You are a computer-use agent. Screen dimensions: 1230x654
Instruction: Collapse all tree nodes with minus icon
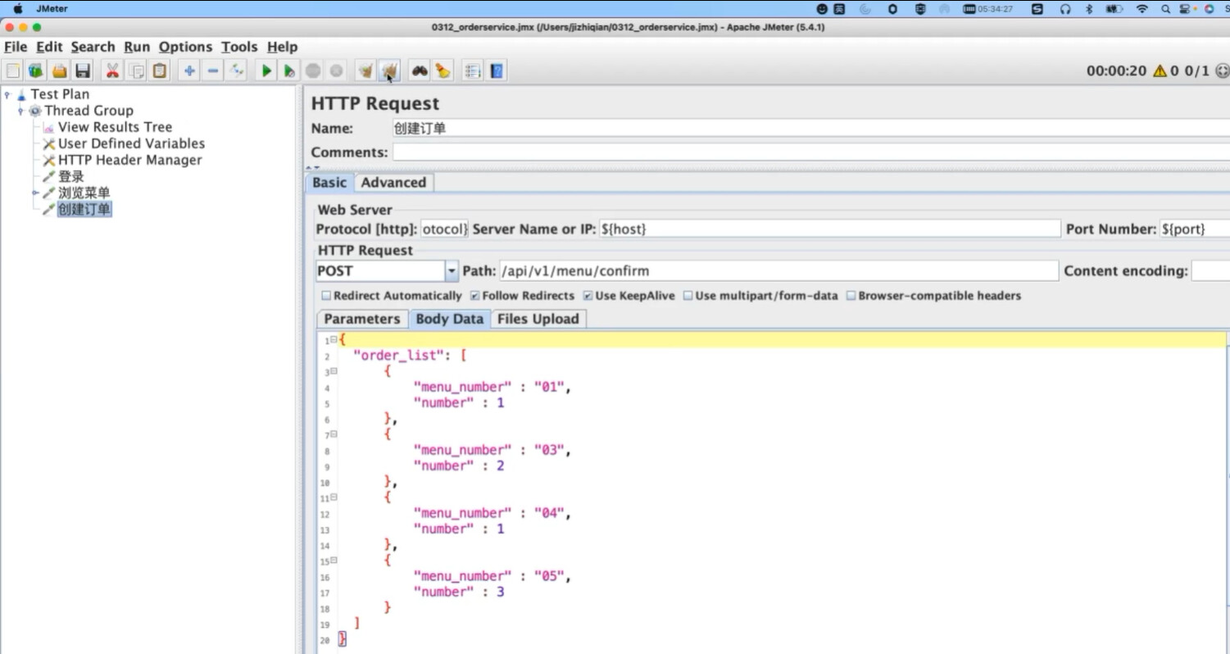point(213,71)
